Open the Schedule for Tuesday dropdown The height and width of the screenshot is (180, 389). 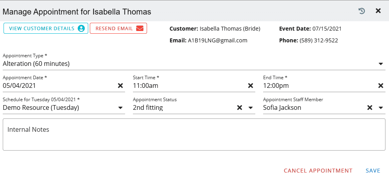coord(120,107)
